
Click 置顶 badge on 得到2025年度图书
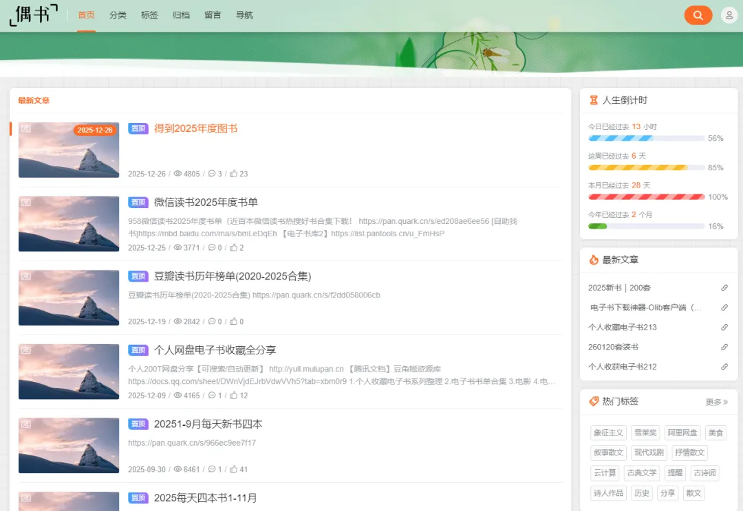(138, 128)
